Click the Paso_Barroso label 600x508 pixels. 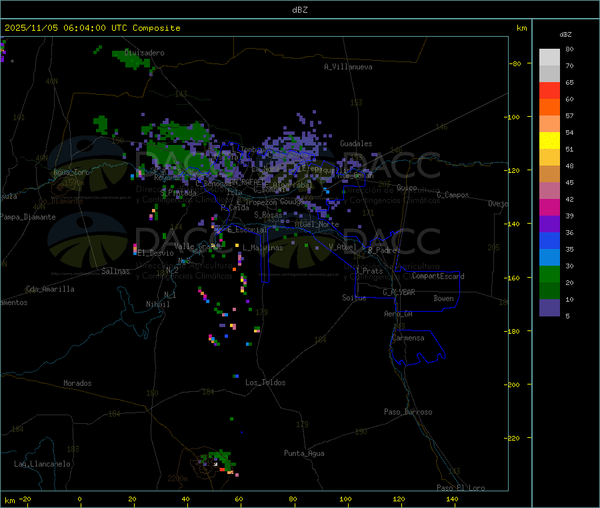coord(408,412)
